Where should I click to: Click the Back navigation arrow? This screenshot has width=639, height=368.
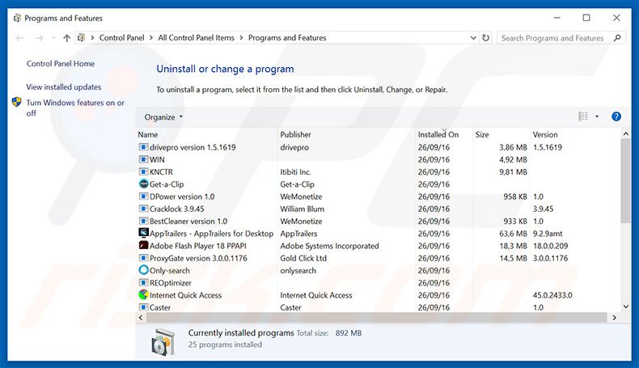19,38
